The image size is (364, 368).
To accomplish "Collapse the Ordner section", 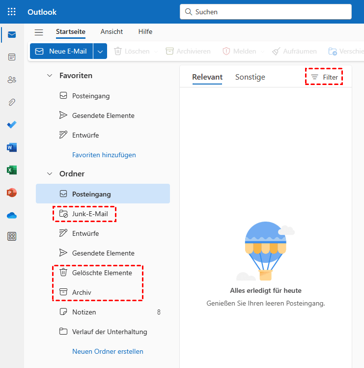I will pyautogui.click(x=49, y=174).
